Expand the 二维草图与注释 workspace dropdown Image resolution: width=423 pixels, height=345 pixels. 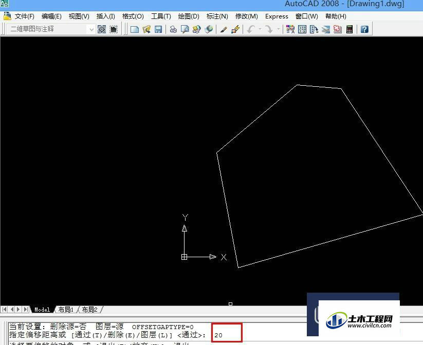coord(91,29)
